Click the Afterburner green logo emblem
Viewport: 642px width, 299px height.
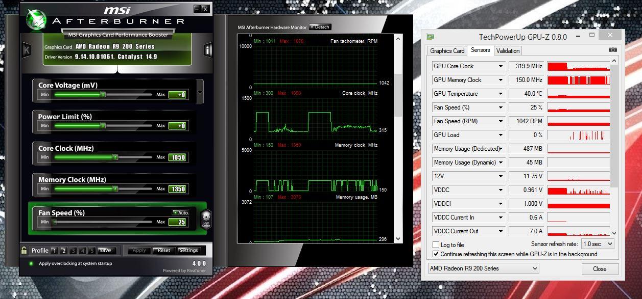tap(37, 21)
